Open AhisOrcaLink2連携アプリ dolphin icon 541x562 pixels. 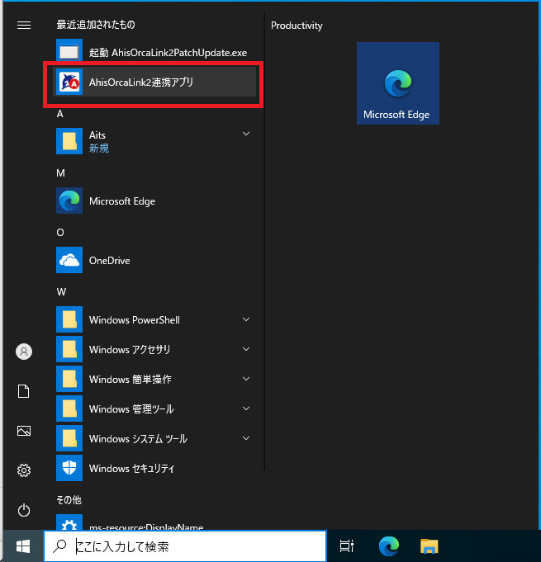[69, 82]
